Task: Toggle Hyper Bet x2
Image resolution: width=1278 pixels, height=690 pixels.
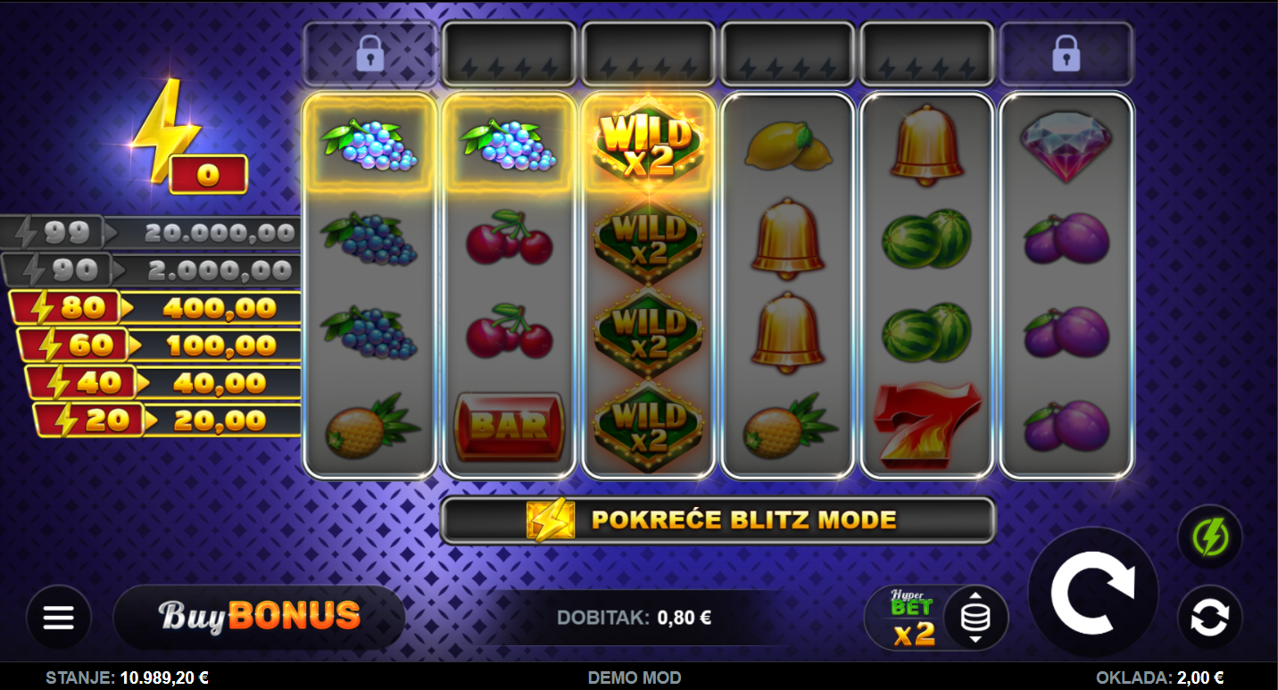Action: pyautogui.click(x=911, y=618)
